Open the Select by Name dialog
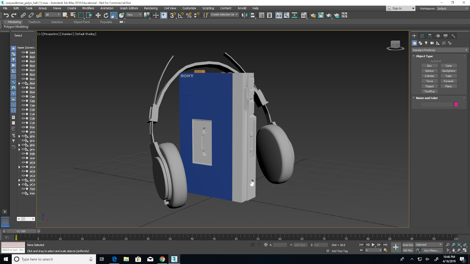 pyautogui.click(x=73, y=15)
